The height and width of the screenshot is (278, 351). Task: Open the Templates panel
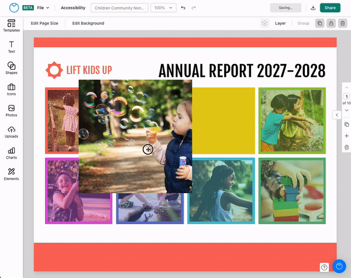coord(12,26)
